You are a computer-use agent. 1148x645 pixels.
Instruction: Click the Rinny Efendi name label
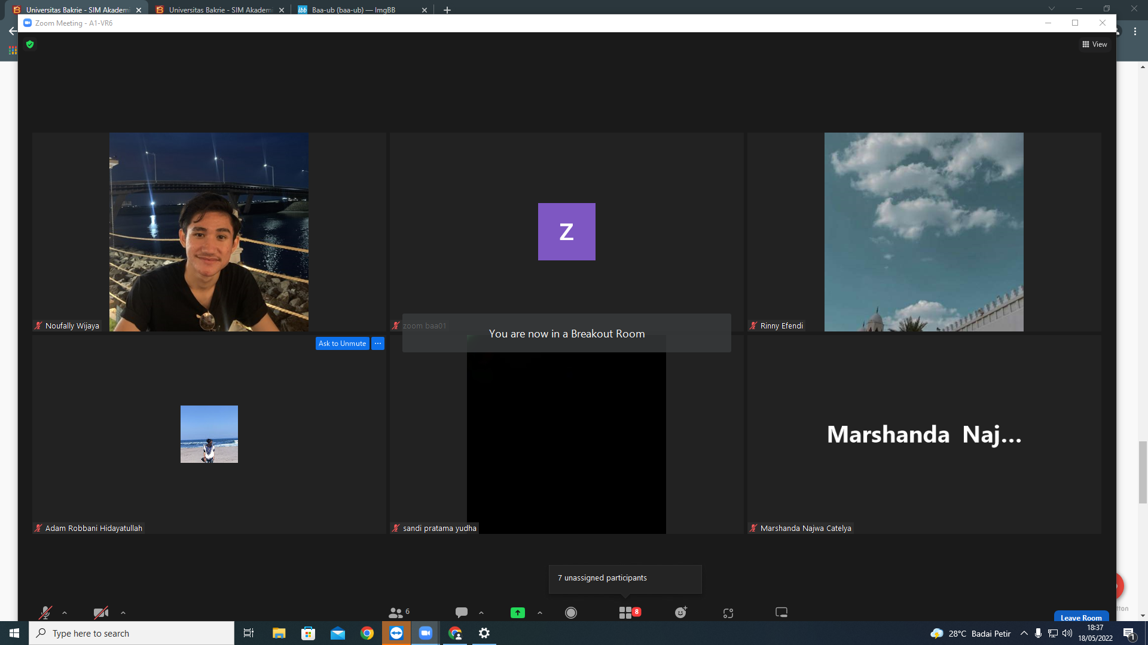pos(781,325)
